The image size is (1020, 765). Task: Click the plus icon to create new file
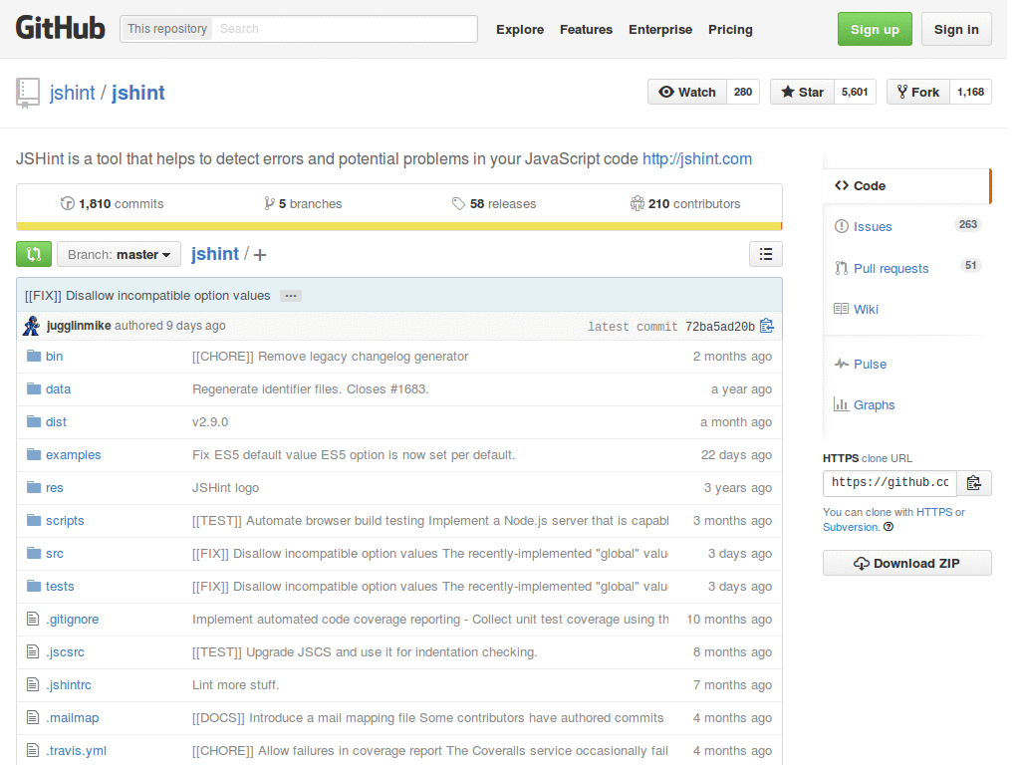[260, 255]
